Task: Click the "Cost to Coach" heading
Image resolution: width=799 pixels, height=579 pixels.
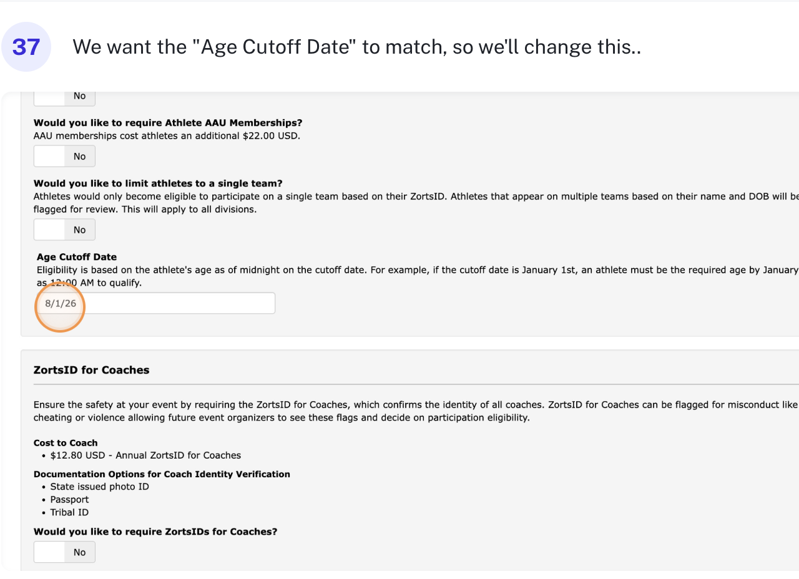Action: [x=66, y=443]
